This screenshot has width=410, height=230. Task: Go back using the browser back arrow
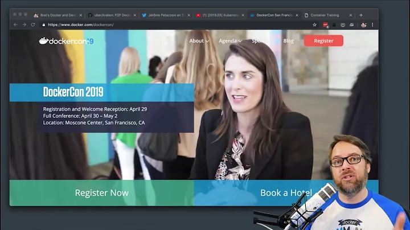(x=15, y=24)
